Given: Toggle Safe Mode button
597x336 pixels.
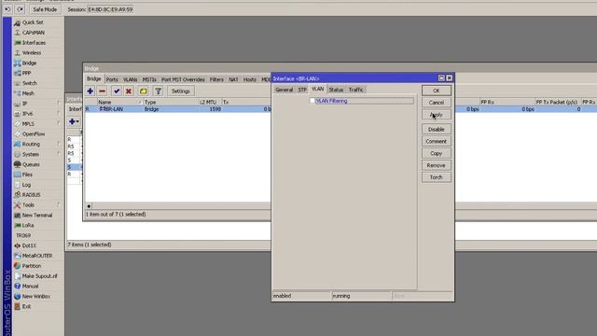Looking at the screenshot, I should 45,9.
